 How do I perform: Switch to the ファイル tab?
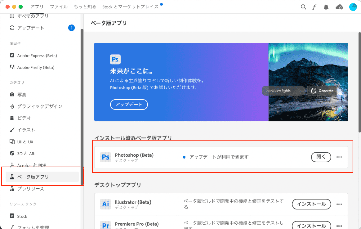click(59, 7)
